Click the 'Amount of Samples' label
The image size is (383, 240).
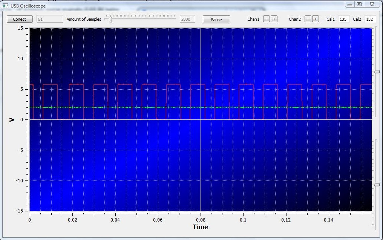coord(84,19)
